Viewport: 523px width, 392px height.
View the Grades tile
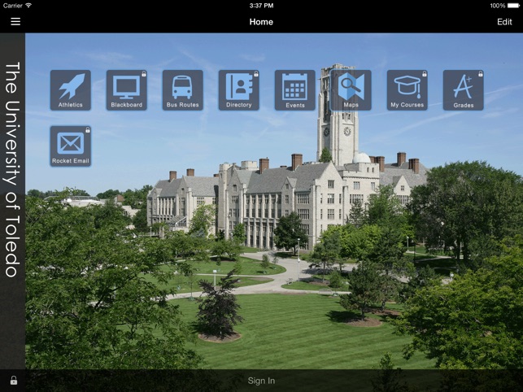click(x=464, y=90)
